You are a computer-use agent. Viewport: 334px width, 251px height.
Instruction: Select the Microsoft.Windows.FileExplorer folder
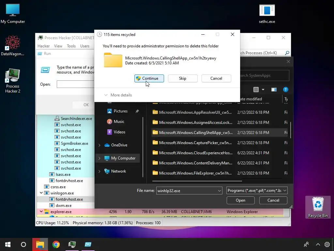[x=220, y=173]
